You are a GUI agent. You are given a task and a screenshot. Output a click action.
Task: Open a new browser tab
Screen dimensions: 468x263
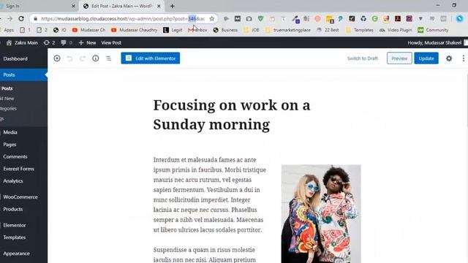[173, 6]
